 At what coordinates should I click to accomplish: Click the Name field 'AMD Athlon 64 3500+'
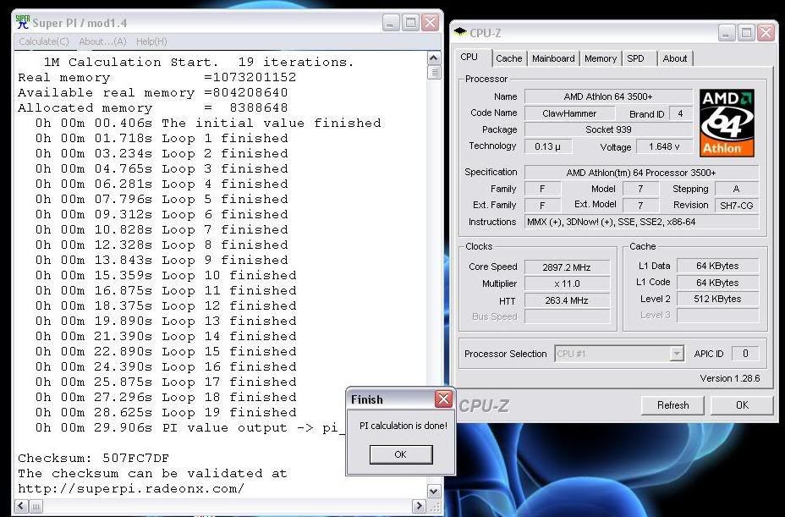pyautogui.click(x=607, y=96)
